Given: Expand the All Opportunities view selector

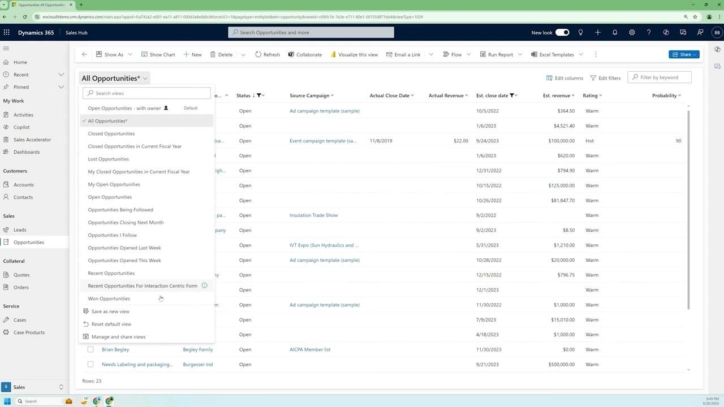Looking at the screenshot, I should (x=115, y=78).
